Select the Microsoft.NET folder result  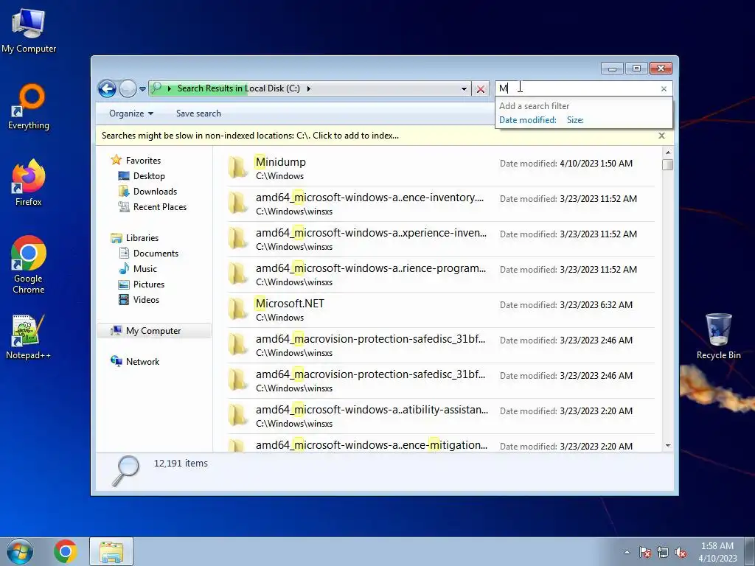point(441,310)
